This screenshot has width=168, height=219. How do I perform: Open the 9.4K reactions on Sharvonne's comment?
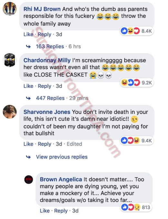pyautogui.click(x=137, y=141)
